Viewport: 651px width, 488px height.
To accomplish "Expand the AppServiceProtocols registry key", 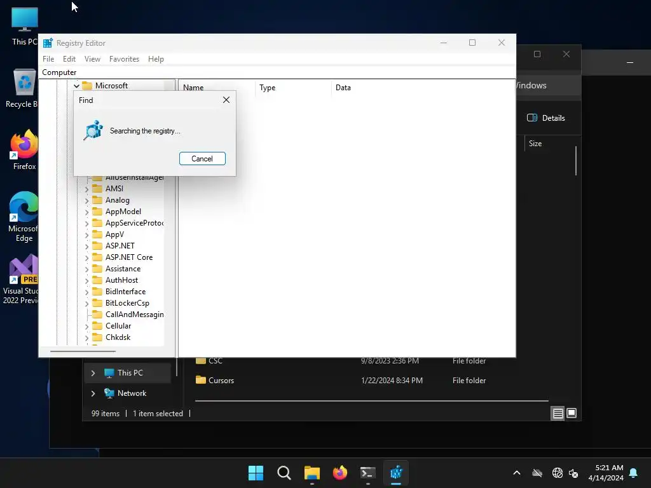I will (86, 223).
